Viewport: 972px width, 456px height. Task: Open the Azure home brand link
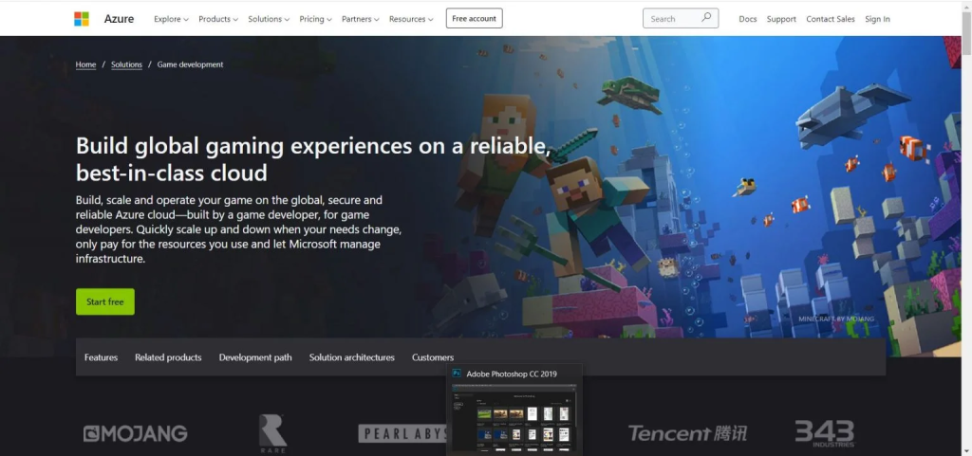pos(119,19)
